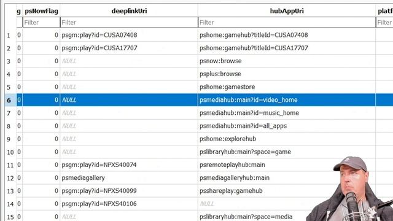Focus the psNowFlag filter field
This screenshot has width=393, height=221.
(x=41, y=22)
